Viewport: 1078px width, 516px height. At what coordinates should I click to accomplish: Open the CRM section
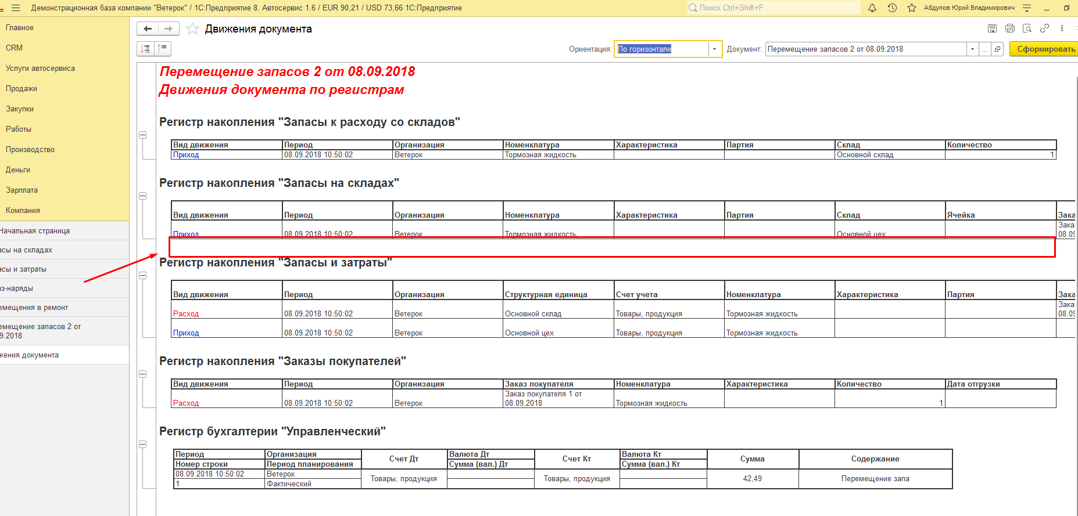14,48
